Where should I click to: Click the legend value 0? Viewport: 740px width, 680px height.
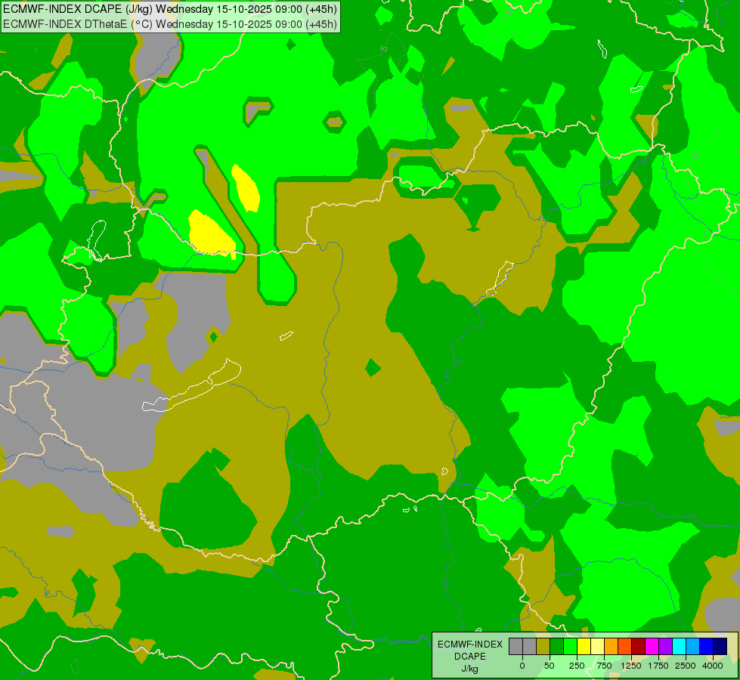(x=522, y=666)
